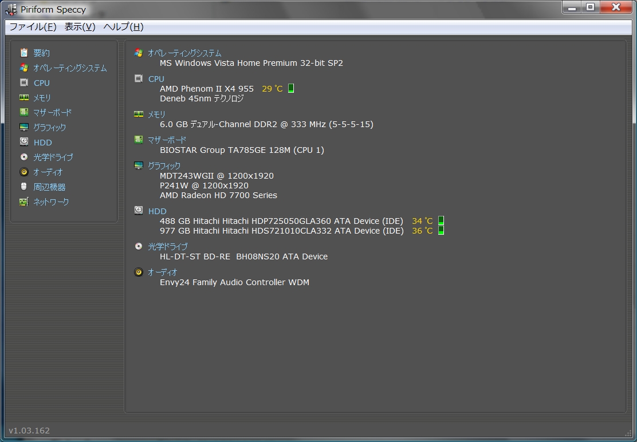The height and width of the screenshot is (442, 637).
Task: Open HDD section in sidebar
Action: pyautogui.click(x=42, y=143)
